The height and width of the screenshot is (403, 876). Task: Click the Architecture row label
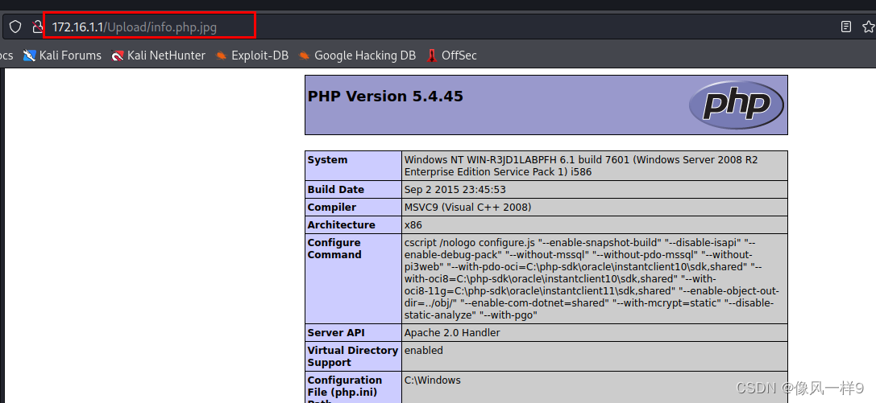coord(342,225)
